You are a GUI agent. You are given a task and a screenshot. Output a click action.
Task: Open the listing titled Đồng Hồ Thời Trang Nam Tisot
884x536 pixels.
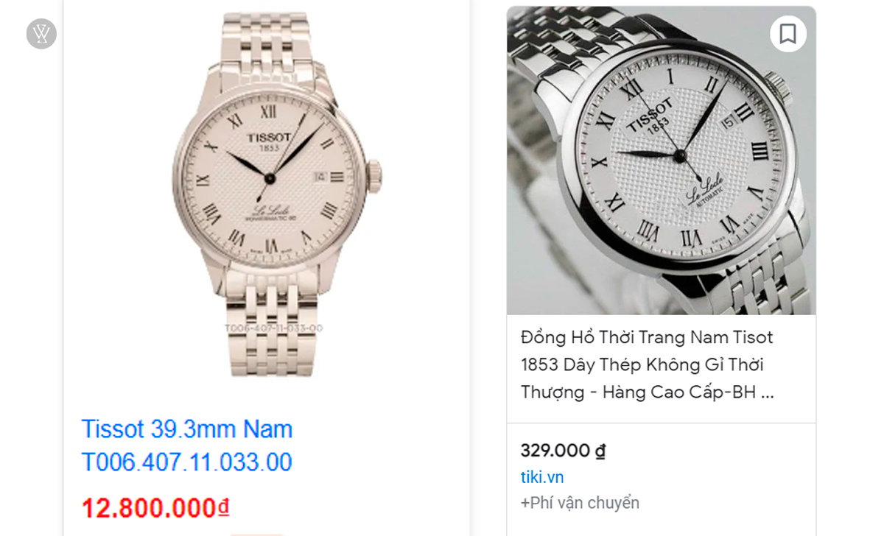click(x=647, y=337)
